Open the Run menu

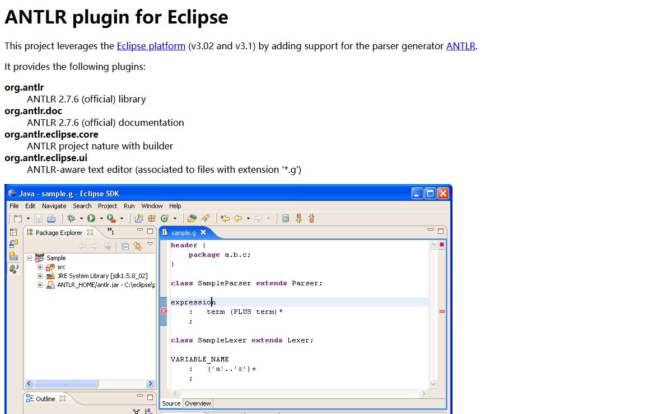[x=129, y=206]
